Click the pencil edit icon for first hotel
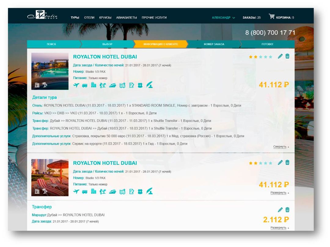The width and height of the screenshot is (330, 247). (x=280, y=56)
